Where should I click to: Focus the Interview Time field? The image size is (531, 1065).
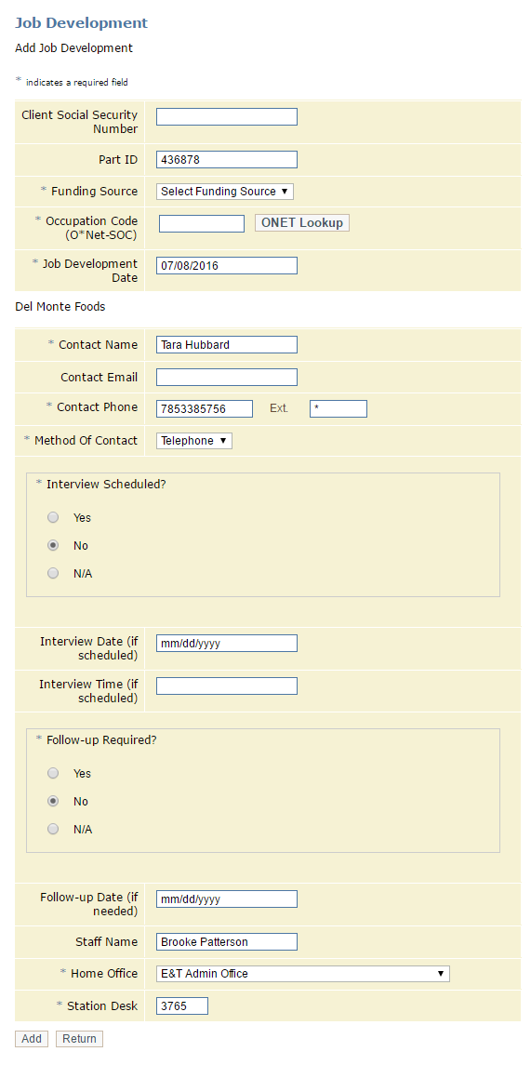[x=227, y=686]
